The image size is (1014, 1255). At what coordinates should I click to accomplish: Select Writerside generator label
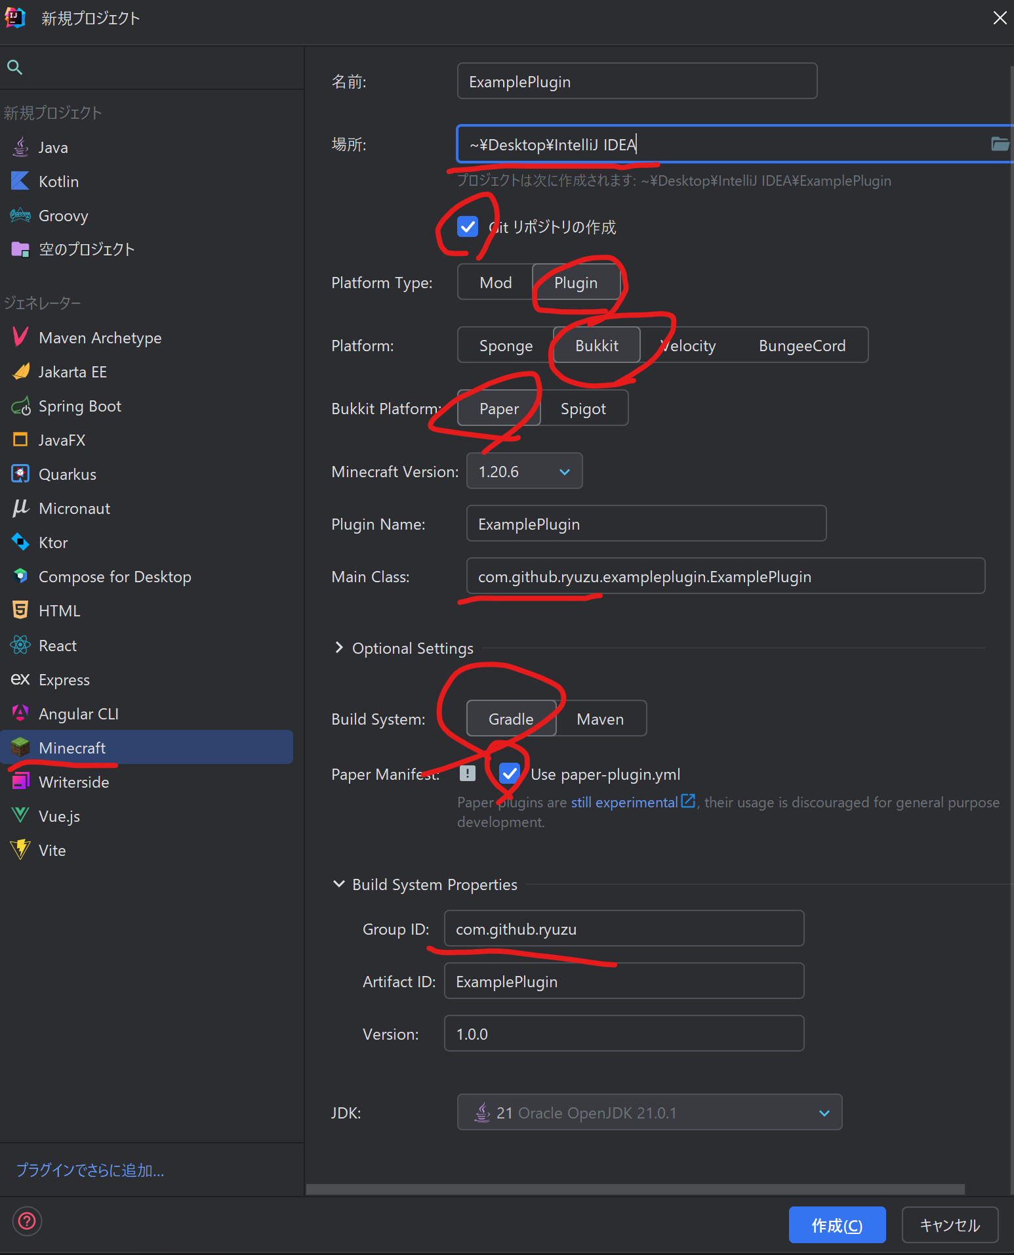coord(73,782)
